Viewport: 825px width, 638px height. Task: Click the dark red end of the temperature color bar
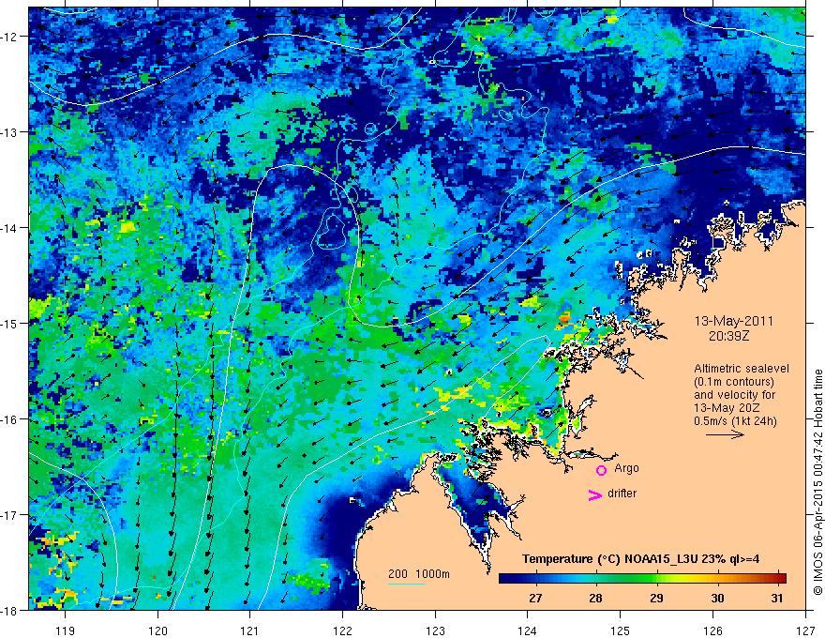tap(780, 578)
